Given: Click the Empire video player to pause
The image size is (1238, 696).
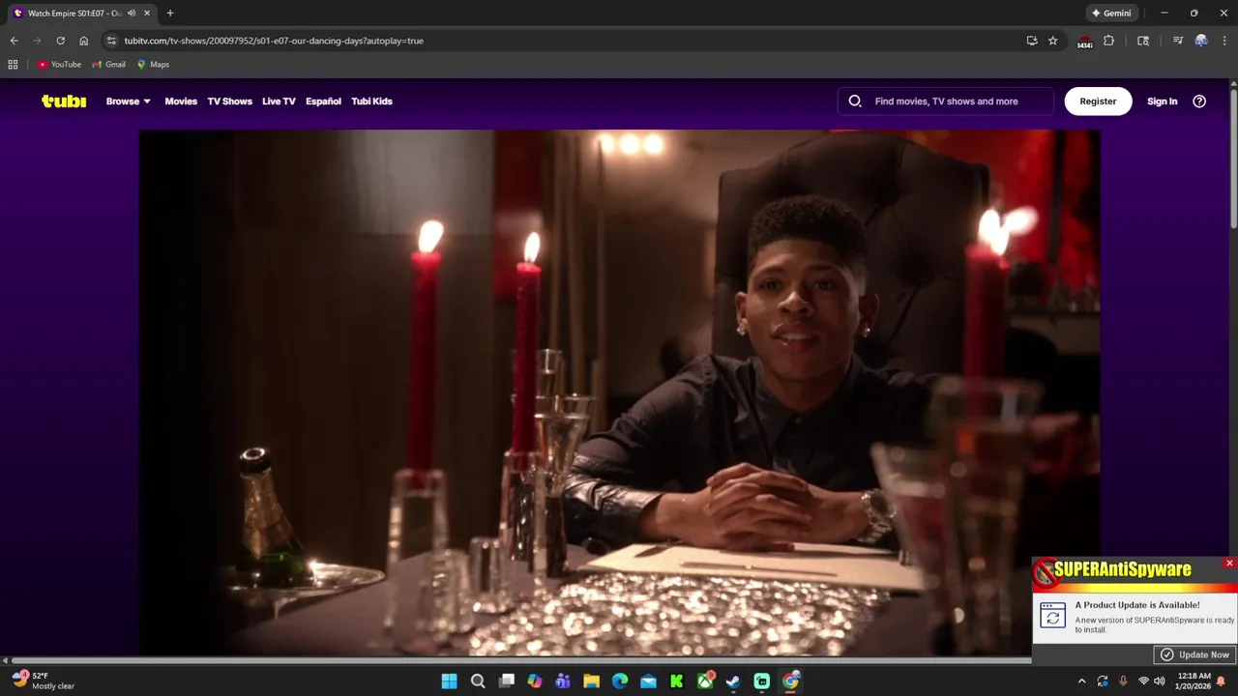Looking at the screenshot, I should pyautogui.click(x=619, y=391).
